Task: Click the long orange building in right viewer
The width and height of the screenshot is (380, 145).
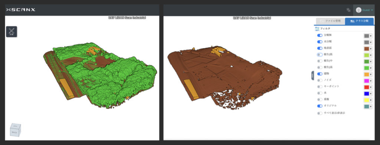Action: (x=191, y=89)
